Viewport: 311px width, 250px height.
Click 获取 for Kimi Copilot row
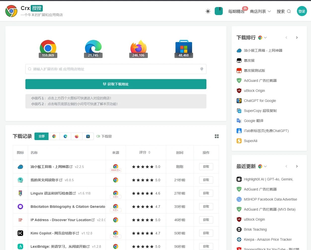(206, 233)
